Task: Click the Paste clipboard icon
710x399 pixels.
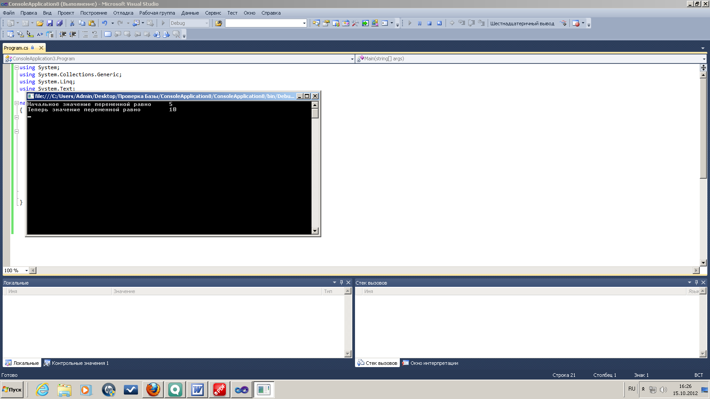Action: point(91,23)
